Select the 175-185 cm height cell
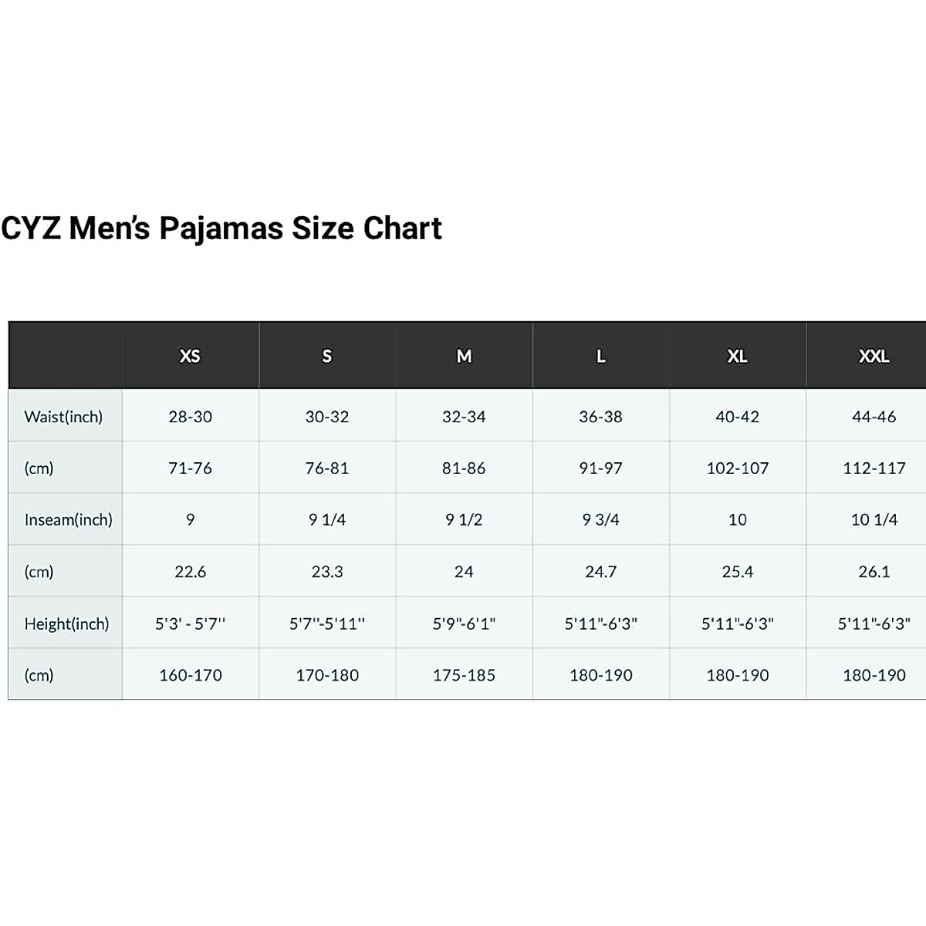The image size is (926, 926). (464, 675)
